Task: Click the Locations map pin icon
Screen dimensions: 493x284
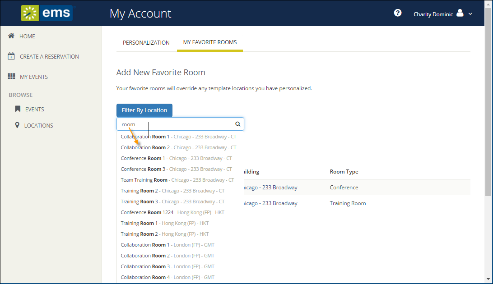Action: 18,125
